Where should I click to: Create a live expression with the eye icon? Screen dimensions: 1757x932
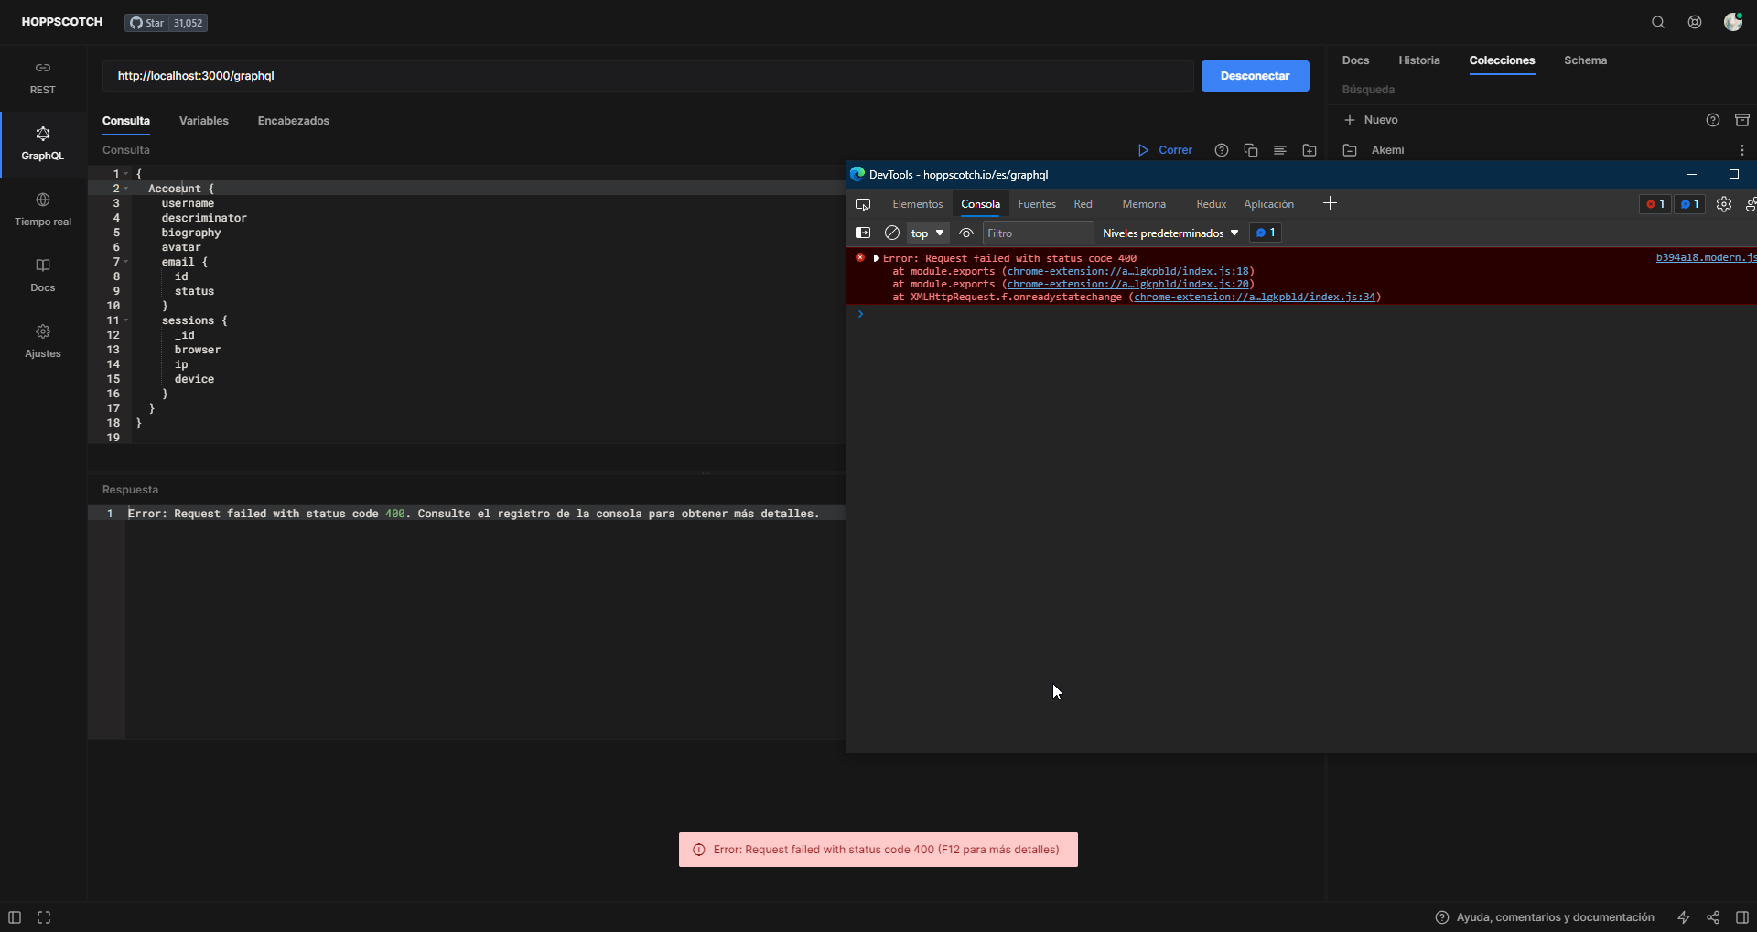click(x=966, y=233)
